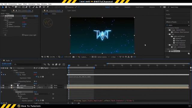Viewport: 192px width, 108px height.
Task: Select the Pan Behind anchor point tool
Action: tap(19, 7)
